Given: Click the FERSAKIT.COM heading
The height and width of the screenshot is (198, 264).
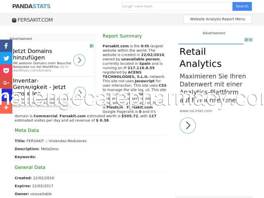Looking at the screenshot, I should [x=35, y=20].
